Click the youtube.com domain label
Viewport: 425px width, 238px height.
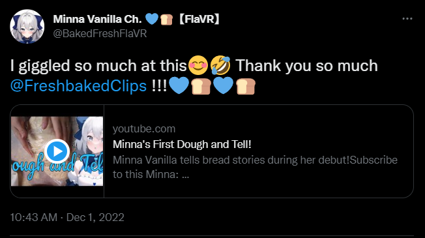click(144, 128)
